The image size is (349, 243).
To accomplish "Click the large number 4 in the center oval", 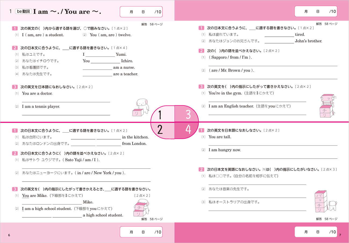I will click(x=188, y=129).
